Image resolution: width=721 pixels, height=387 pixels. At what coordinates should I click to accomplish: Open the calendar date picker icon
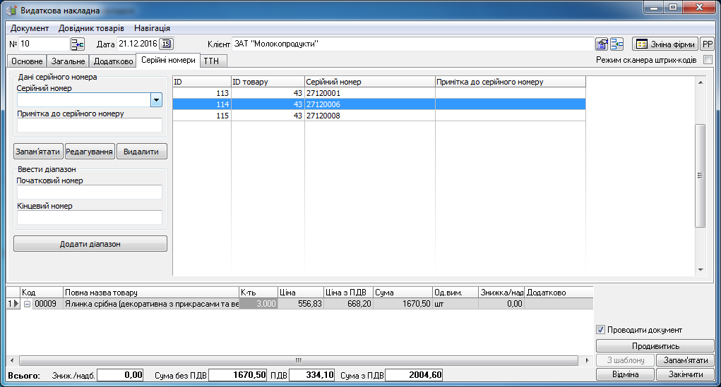click(x=166, y=44)
